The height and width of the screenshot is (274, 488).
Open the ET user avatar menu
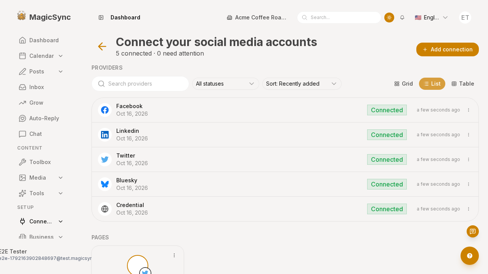pyautogui.click(x=465, y=18)
